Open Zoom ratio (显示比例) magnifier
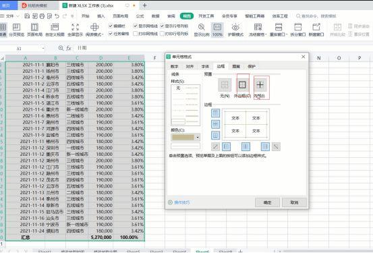 coord(202,30)
